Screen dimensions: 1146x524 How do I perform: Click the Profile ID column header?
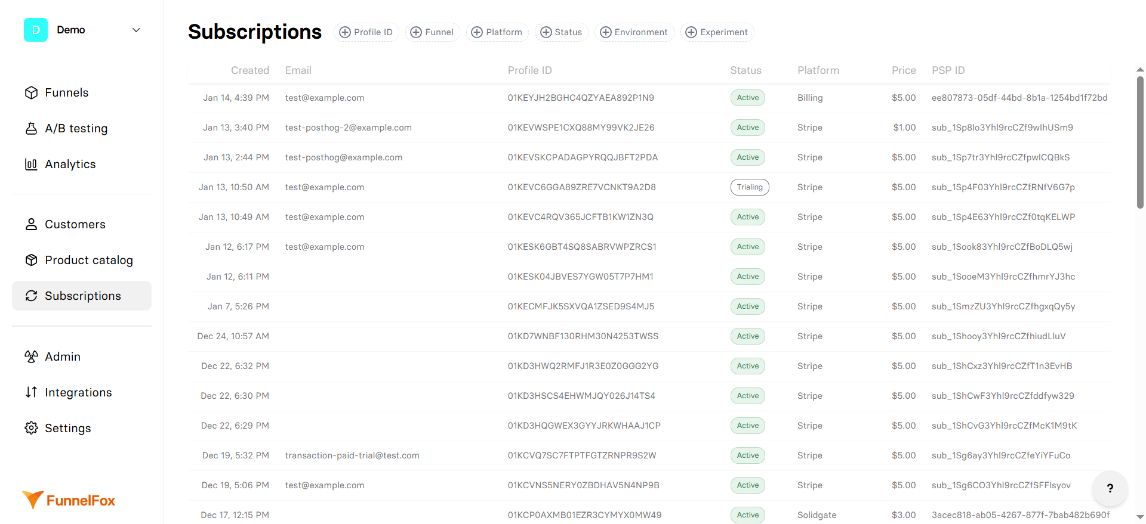[x=530, y=70]
